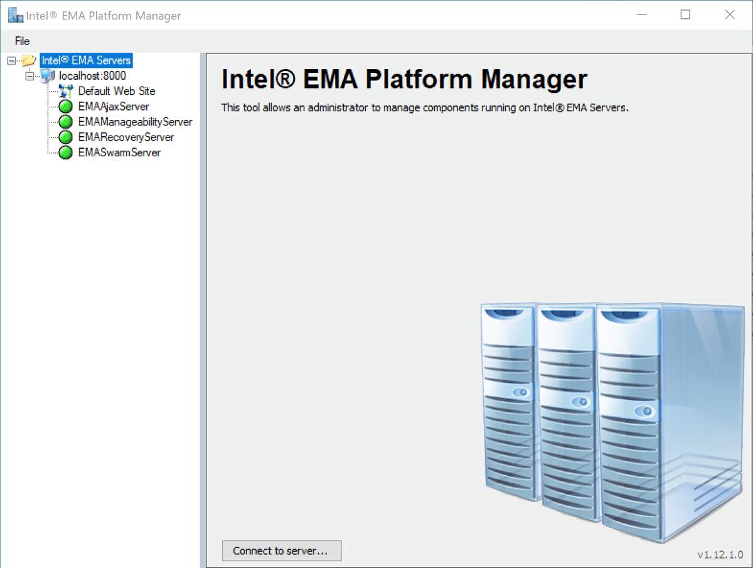Select EMASwarmServer in the tree
Viewport: 753px width, 568px height.
click(x=119, y=153)
